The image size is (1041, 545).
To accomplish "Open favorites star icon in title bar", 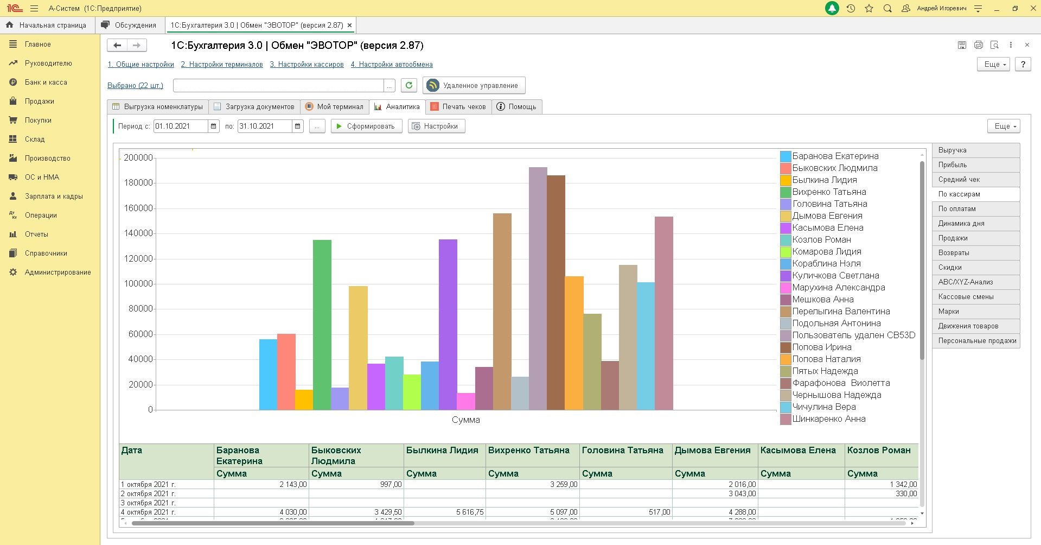I will coord(869,8).
